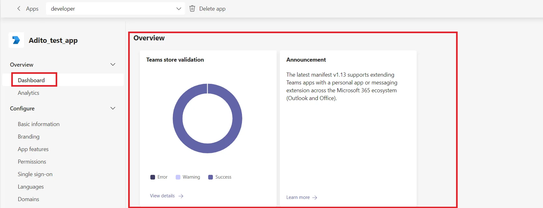
Task: Go back using the Apps arrow icon
Action: tap(19, 9)
